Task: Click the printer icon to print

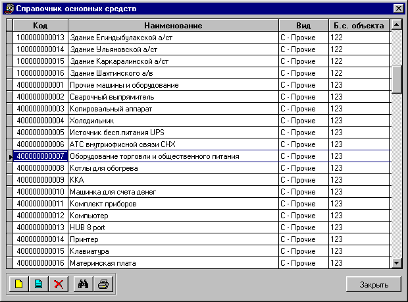Action: click(103, 284)
